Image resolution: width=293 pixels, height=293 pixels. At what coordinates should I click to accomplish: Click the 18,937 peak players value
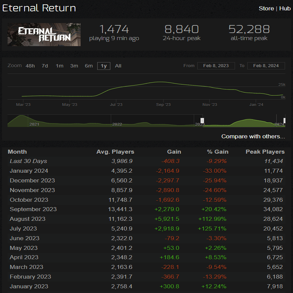point(273,181)
